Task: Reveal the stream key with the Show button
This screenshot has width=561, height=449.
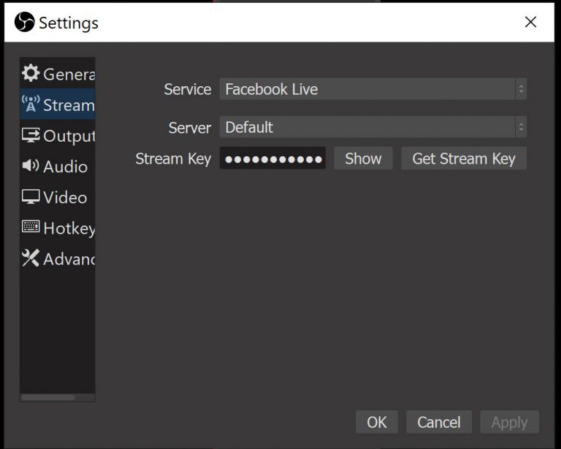Action: coord(363,158)
